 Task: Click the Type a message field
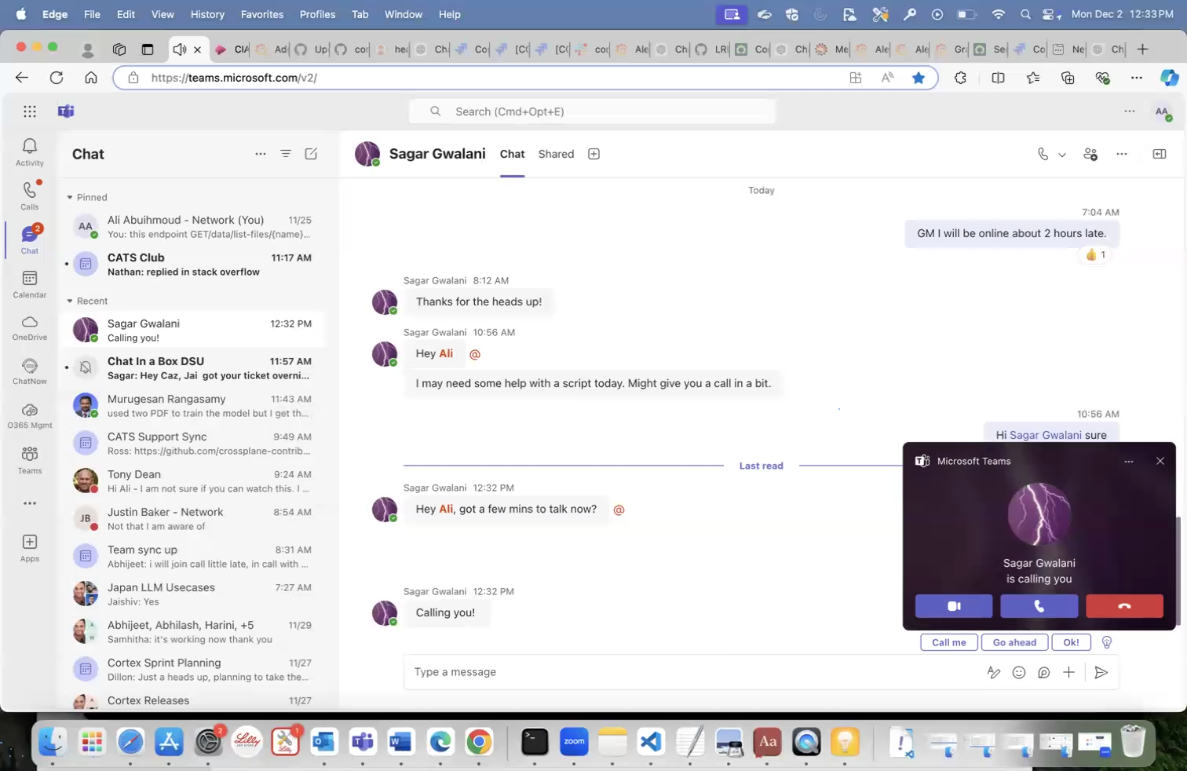click(691, 672)
